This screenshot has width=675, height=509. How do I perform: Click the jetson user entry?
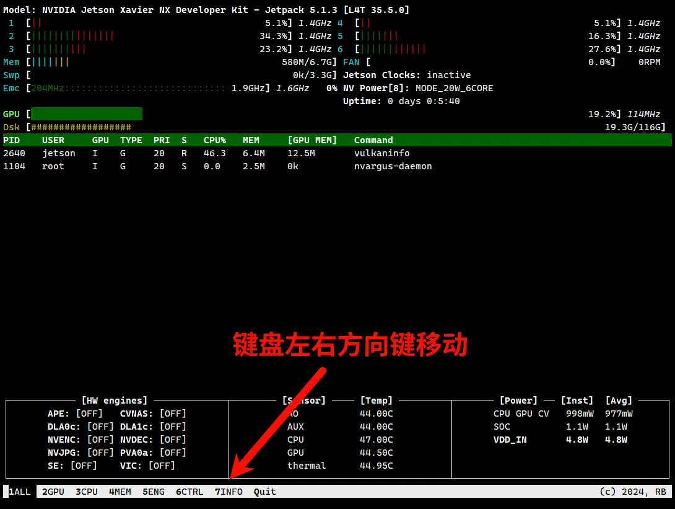(x=59, y=153)
